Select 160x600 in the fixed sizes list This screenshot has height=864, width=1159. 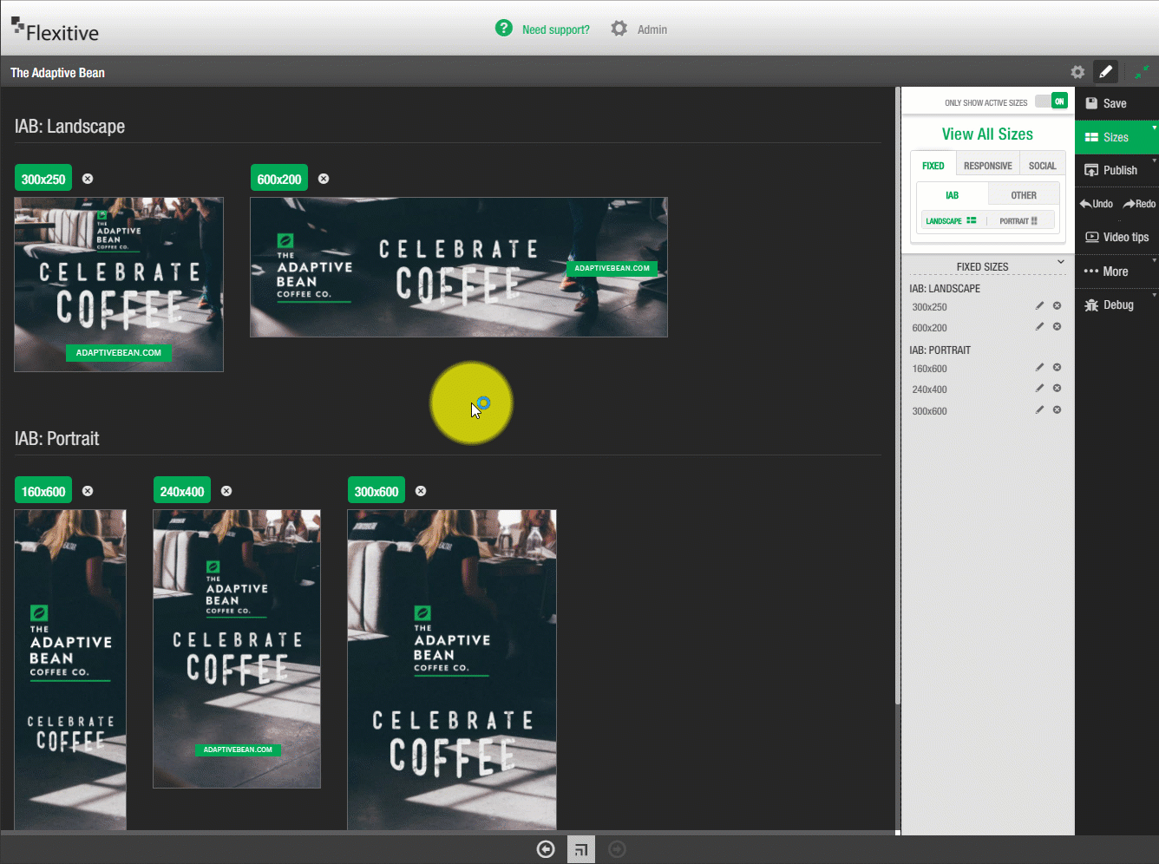click(x=929, y=369)
